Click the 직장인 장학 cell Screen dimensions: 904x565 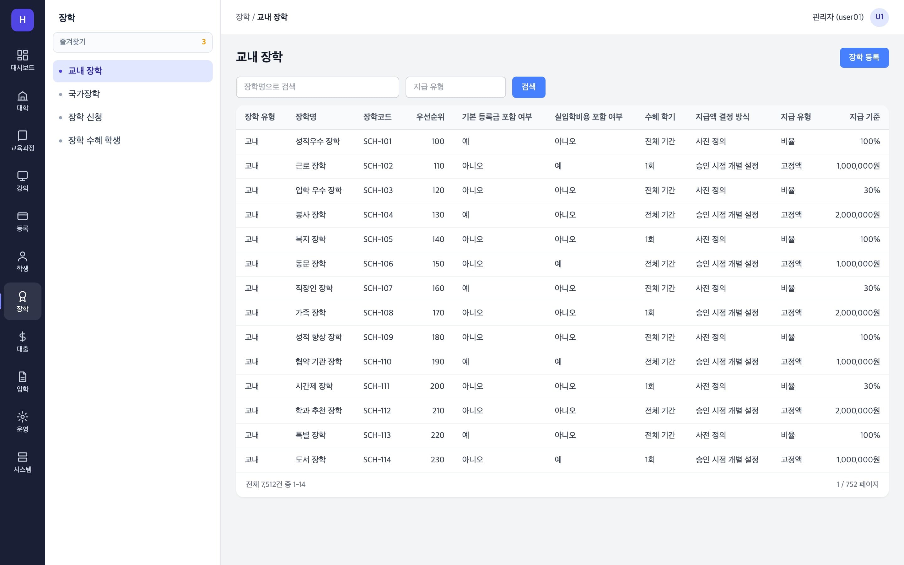(314, 288)
